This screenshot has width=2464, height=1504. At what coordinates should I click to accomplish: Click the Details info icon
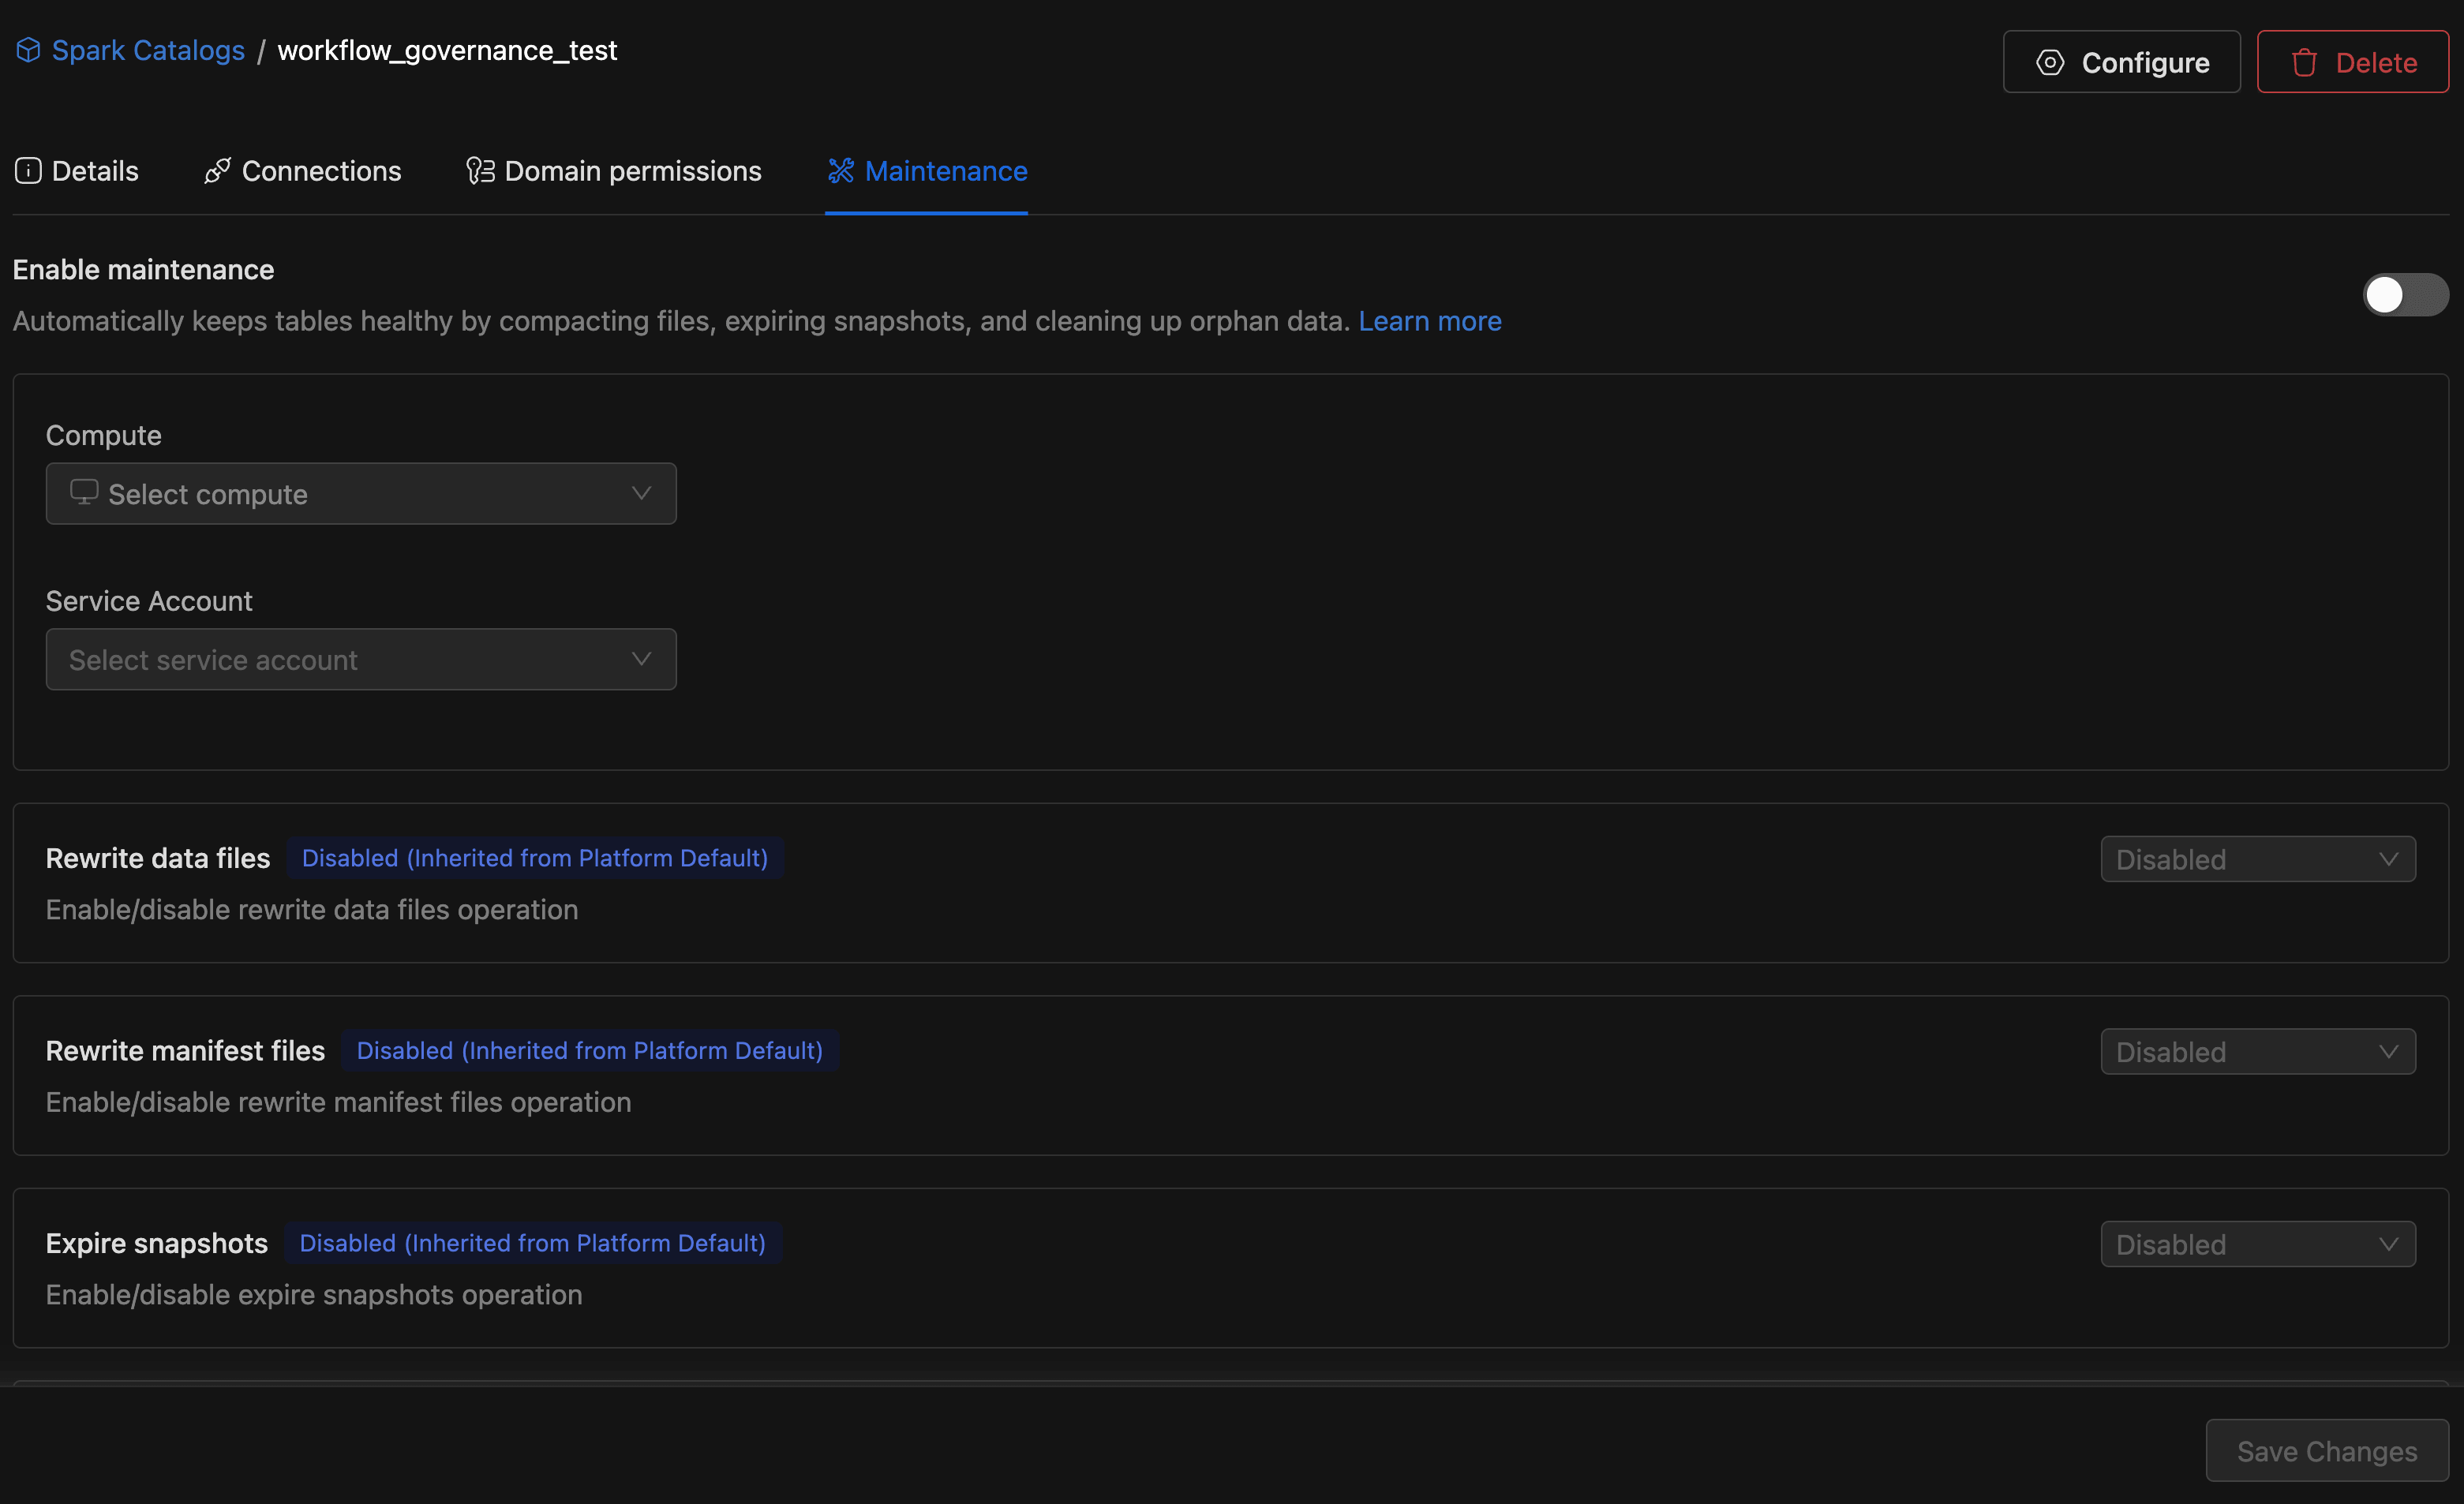point(28,171)
